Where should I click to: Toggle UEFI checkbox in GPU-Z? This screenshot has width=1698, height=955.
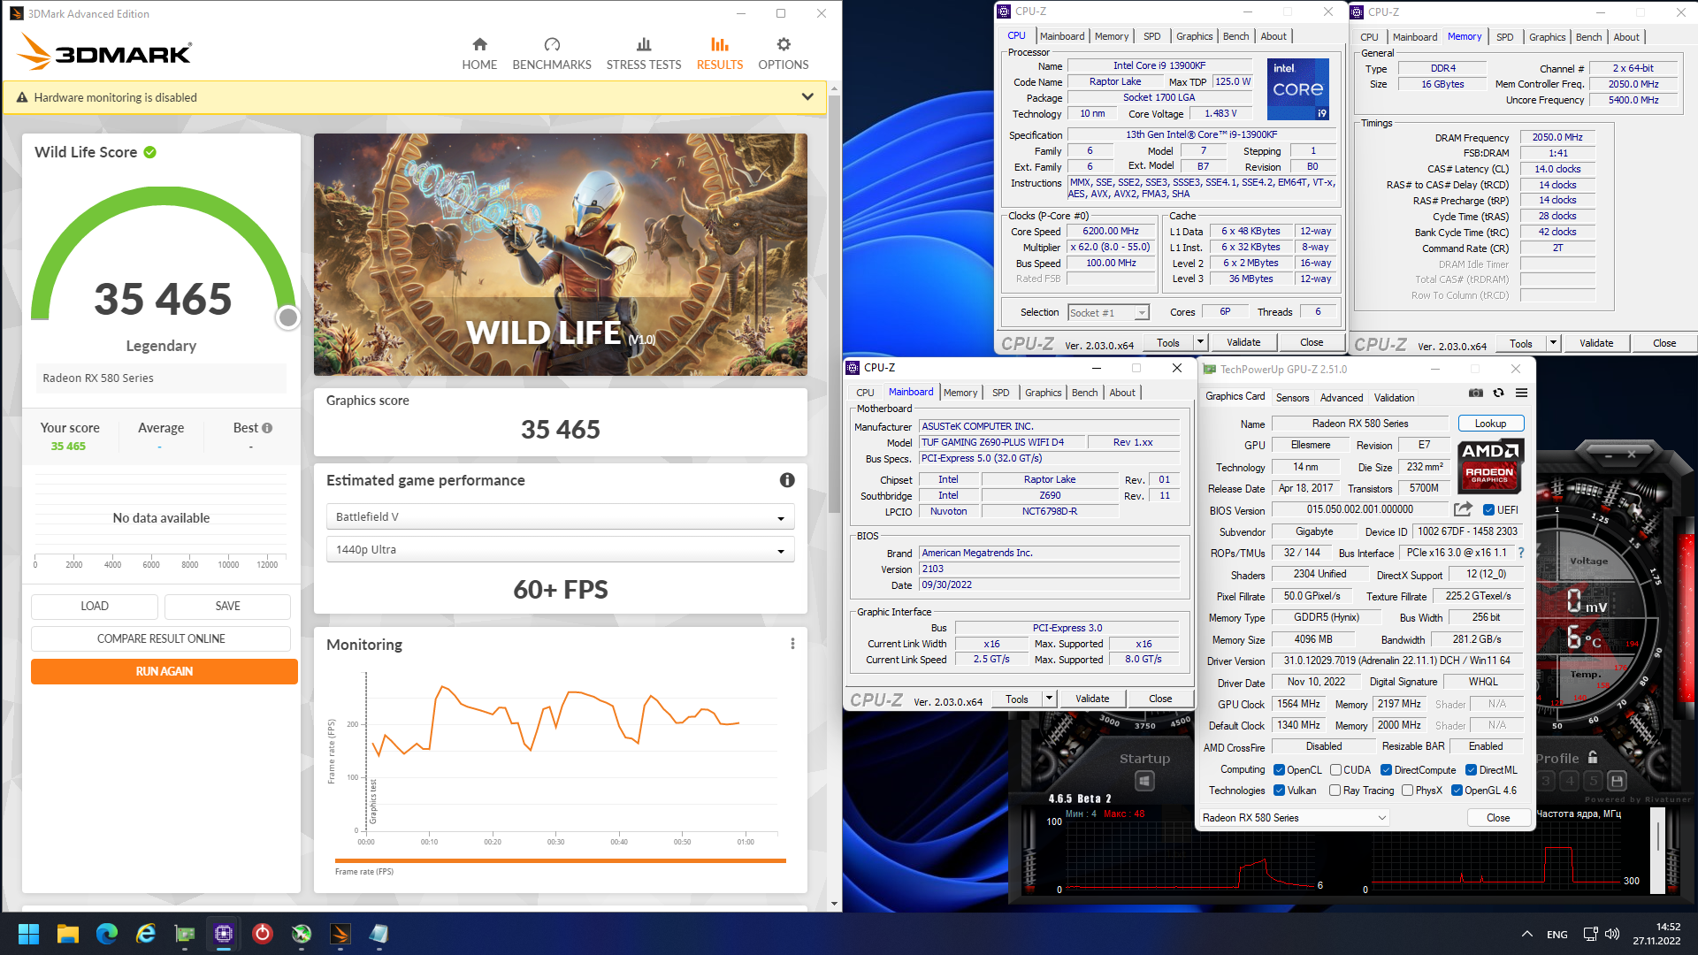tap(1489, 510)
